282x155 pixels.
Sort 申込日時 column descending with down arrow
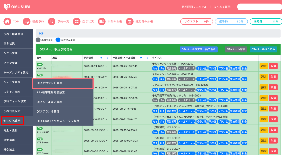coord(147,58)
